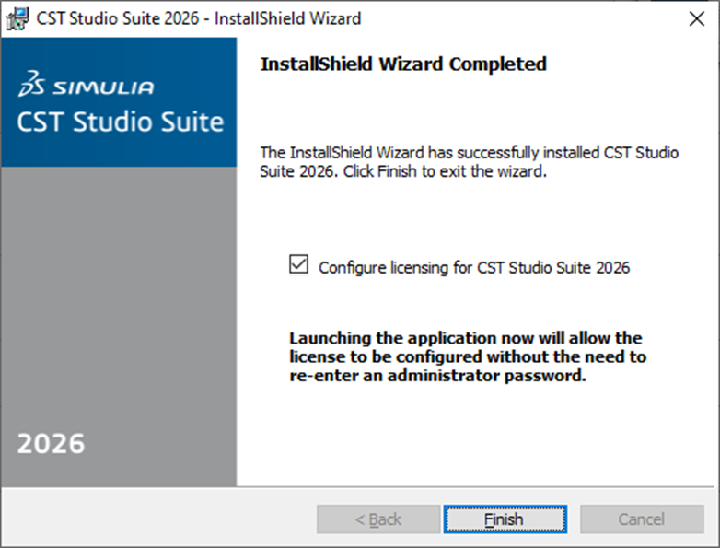This screenshot has width=720, height=548.
Task: Click the successful installation message paragraph
Action: (469, 162)
